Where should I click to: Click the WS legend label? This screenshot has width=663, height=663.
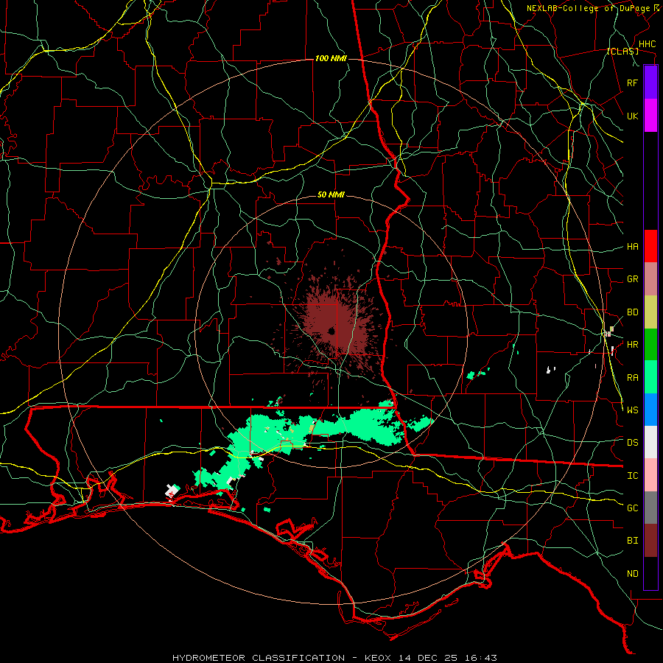coord(632,410)
